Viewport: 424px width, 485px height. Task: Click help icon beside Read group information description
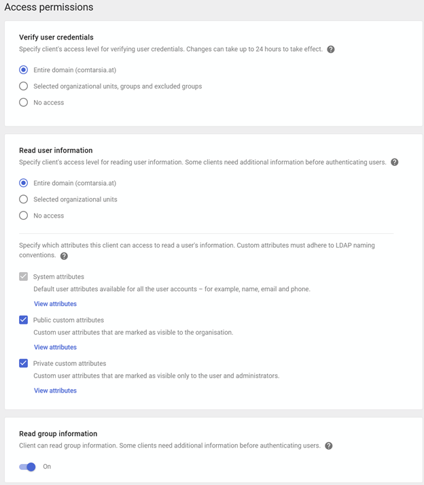coord(329,446)
